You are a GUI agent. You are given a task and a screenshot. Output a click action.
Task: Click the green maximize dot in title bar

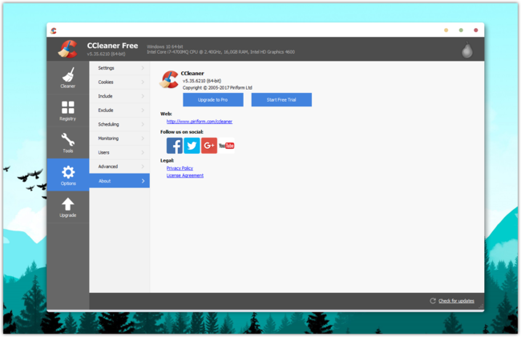461,30
